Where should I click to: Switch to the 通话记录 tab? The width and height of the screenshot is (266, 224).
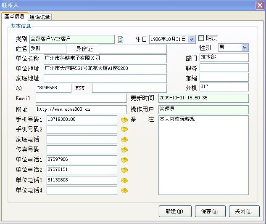(x=40, y=17)
